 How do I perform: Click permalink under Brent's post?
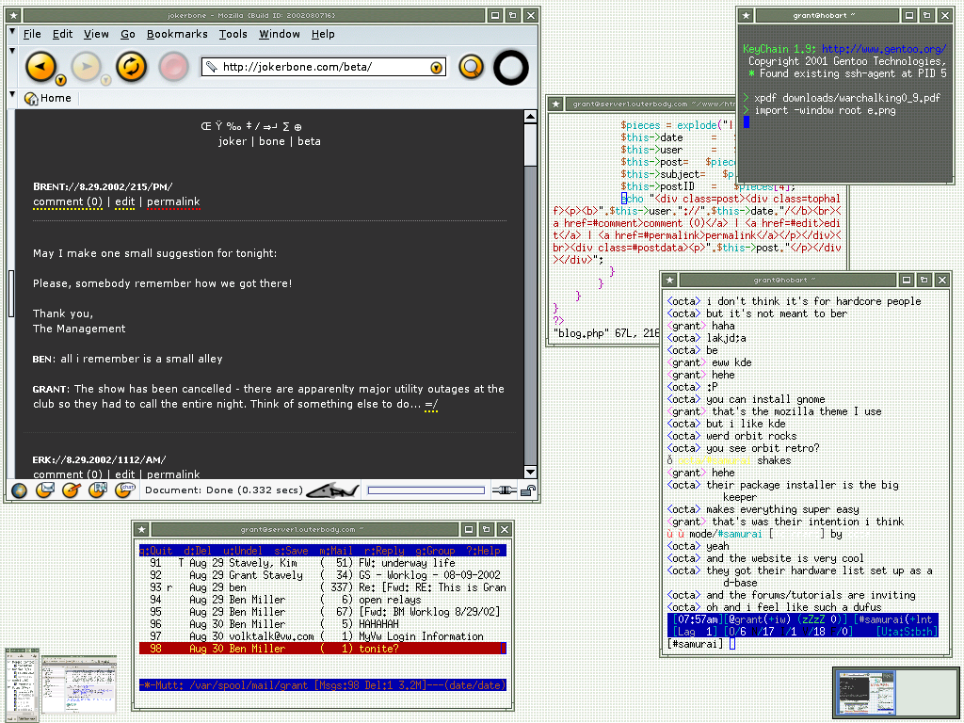173,201
